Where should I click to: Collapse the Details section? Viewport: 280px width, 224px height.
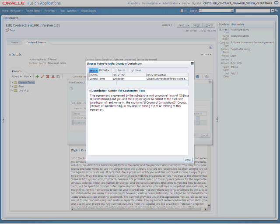coord(10,55)
